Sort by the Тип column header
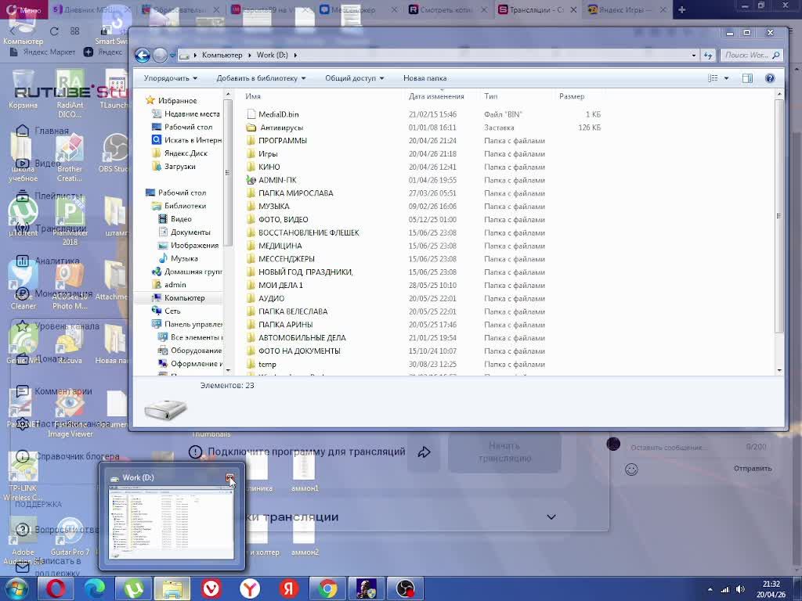This screenshot has width=802, height=601. point(490,96)
